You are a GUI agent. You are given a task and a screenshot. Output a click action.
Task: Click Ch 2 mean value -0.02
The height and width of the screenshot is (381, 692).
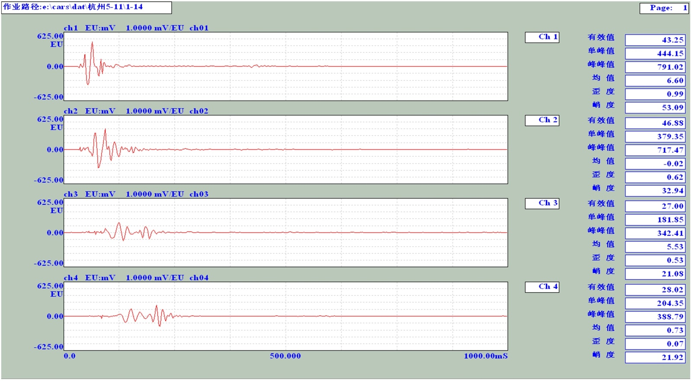coord(655,164)
